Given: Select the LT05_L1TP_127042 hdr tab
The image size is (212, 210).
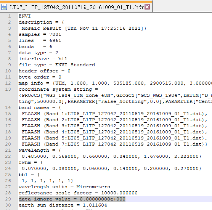Looking at the screenshot, I should [x=77, y=7].
